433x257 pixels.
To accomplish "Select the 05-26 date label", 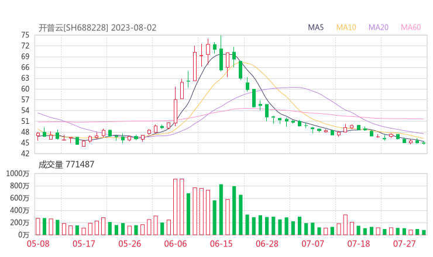I will point(130,244).
